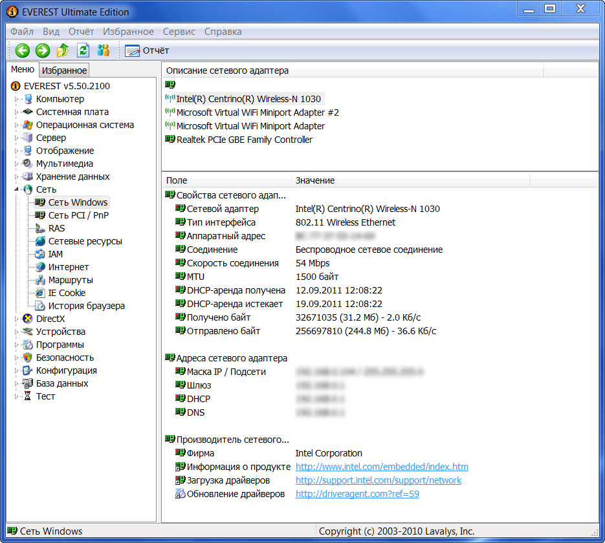This screenshot has width=605, height=543.
Task: Open the Избранное menu in menu bar
Action: (128, 32)
